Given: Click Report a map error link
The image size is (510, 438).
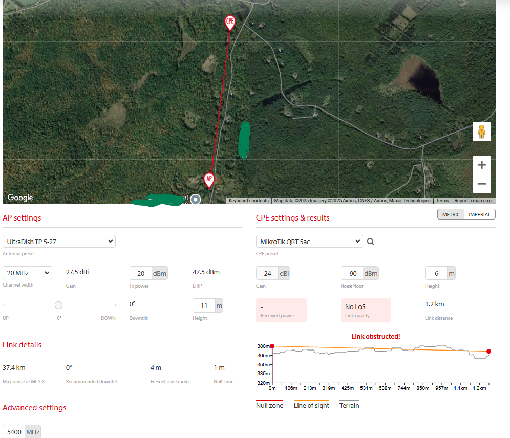Looking at the screenshot, I should point(474,201).
